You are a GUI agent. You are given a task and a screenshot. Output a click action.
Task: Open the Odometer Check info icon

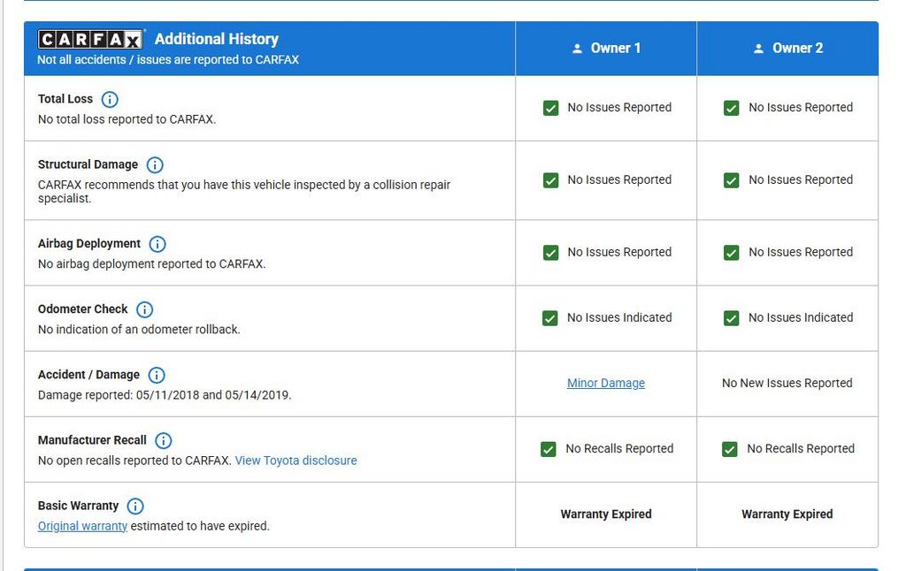[144, 309]
